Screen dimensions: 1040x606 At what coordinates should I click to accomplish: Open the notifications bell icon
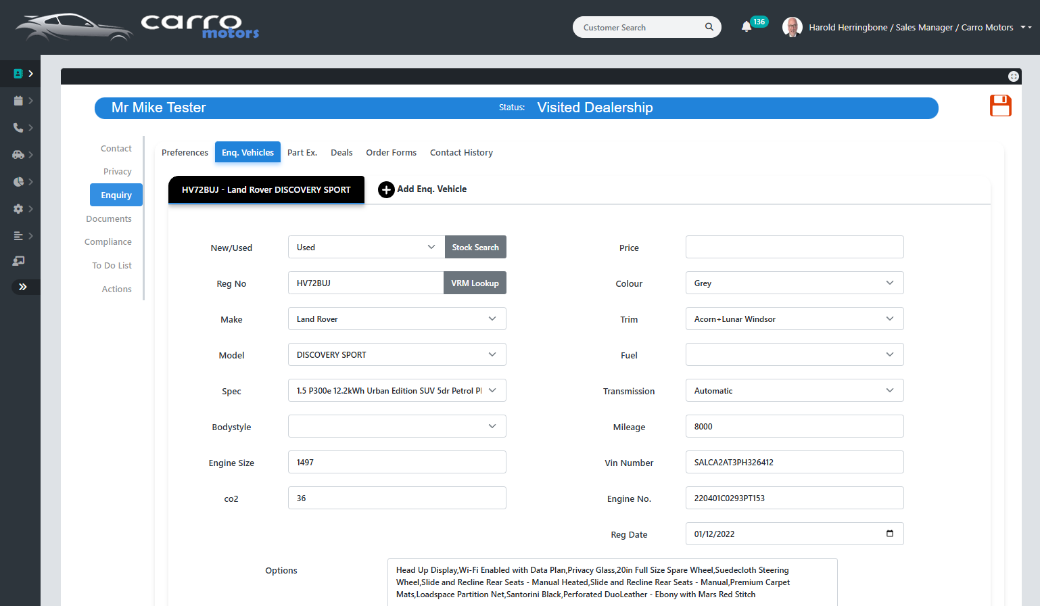(747, 27)
